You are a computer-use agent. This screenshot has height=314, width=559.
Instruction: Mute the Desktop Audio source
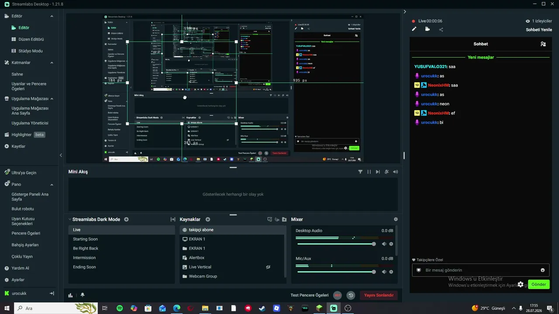384,244
